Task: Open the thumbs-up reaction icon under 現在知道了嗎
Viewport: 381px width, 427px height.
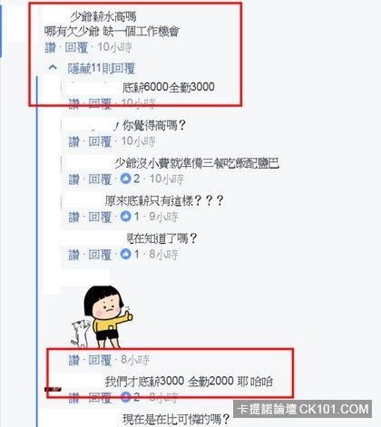Action: (x=125, y=254)
